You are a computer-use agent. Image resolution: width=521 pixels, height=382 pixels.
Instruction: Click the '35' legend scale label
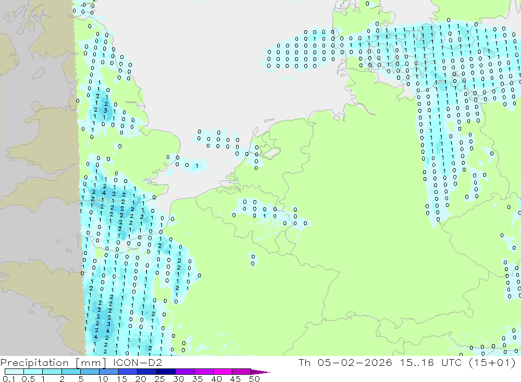point(197,379)
